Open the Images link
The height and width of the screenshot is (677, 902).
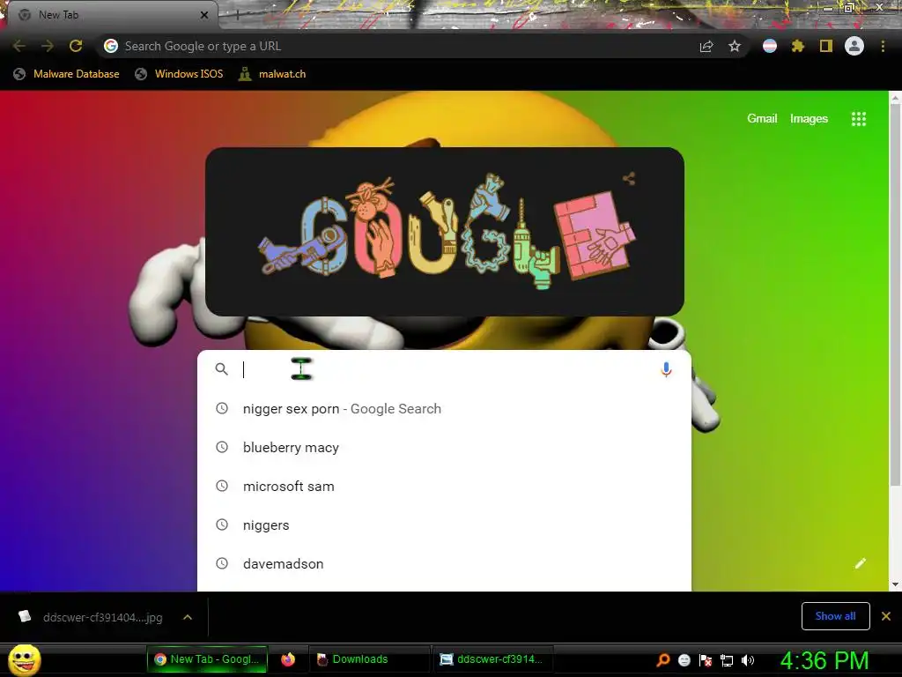click(x=809, y=119)
